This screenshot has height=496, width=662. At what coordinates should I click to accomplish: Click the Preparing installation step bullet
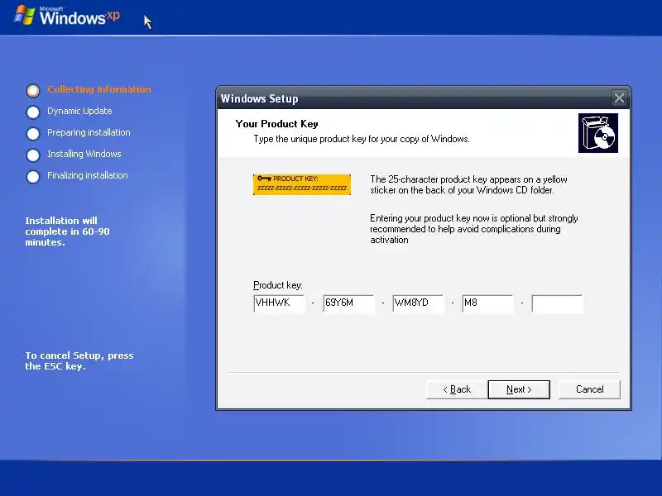click(33, 133)
